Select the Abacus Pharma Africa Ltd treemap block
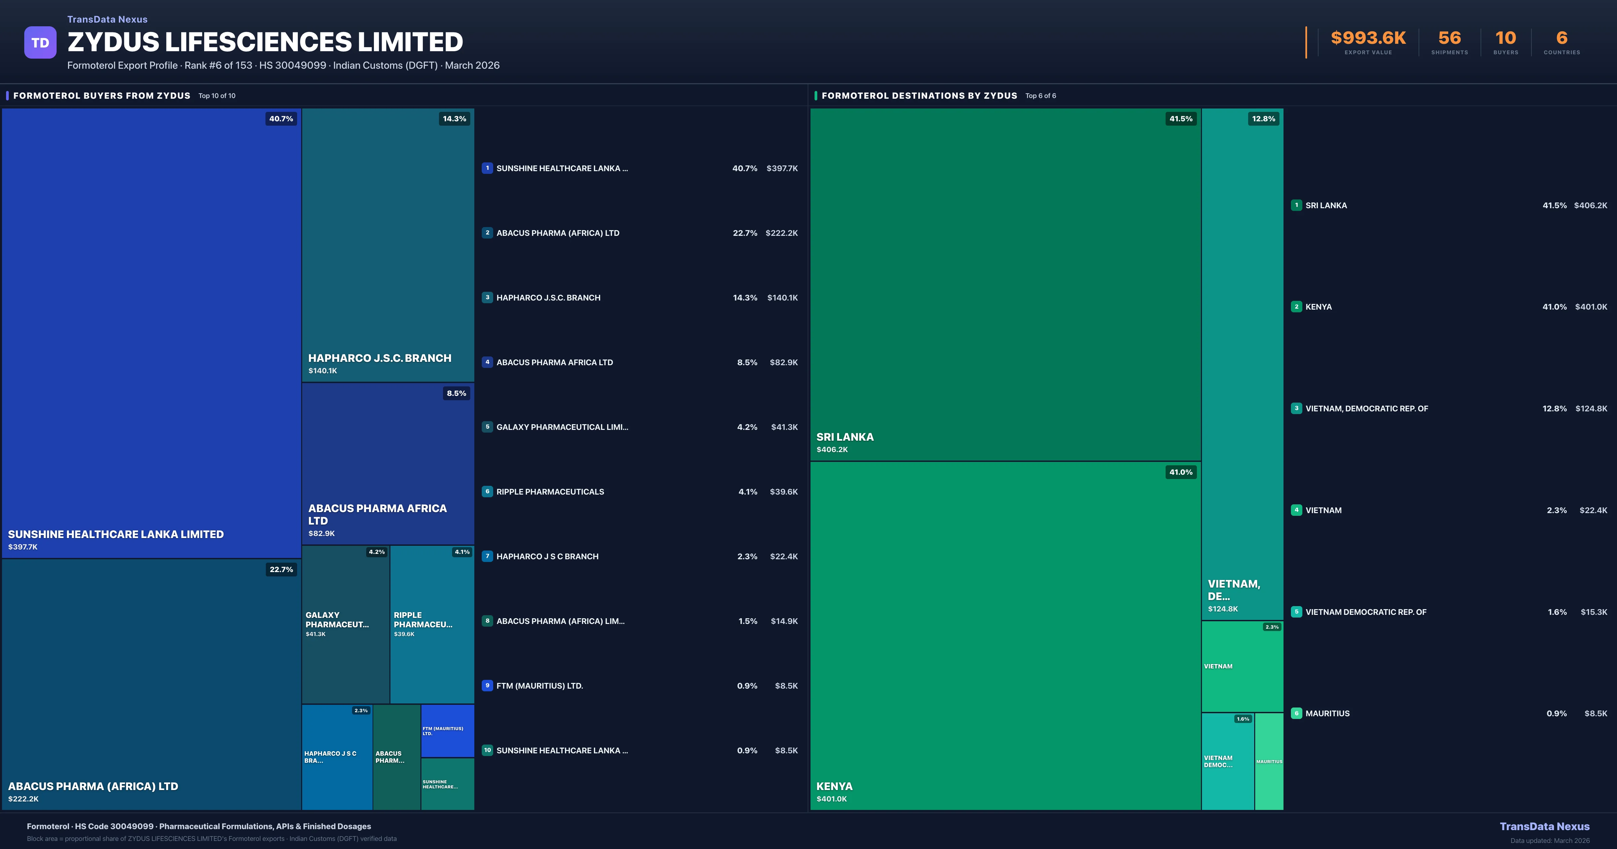Image resolution: width=1617 pixels, height=849 pixels. tap(387, 464)
